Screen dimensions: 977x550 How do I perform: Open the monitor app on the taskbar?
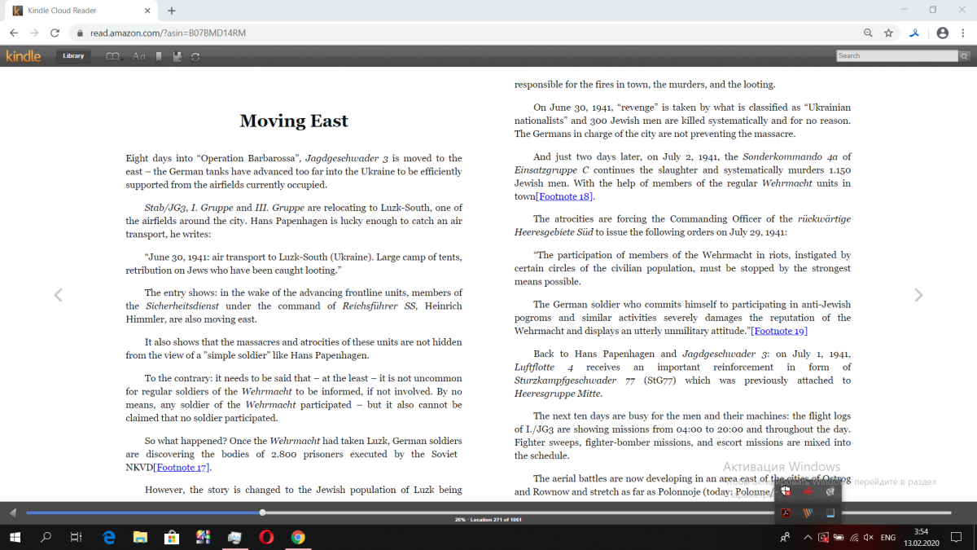point(234,537)
